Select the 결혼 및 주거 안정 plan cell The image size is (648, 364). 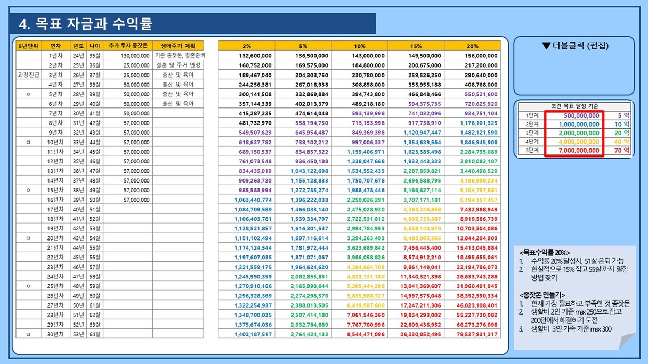click(178, 65)
